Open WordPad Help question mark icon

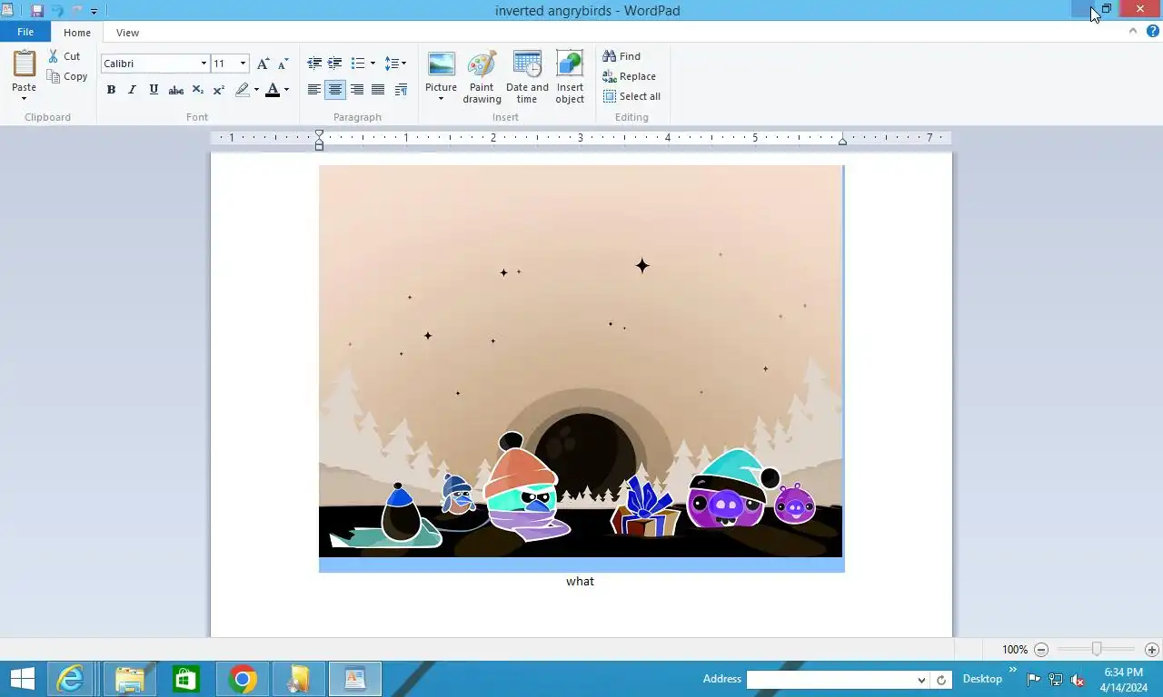pyautogui.click(x=1152, y=31)
